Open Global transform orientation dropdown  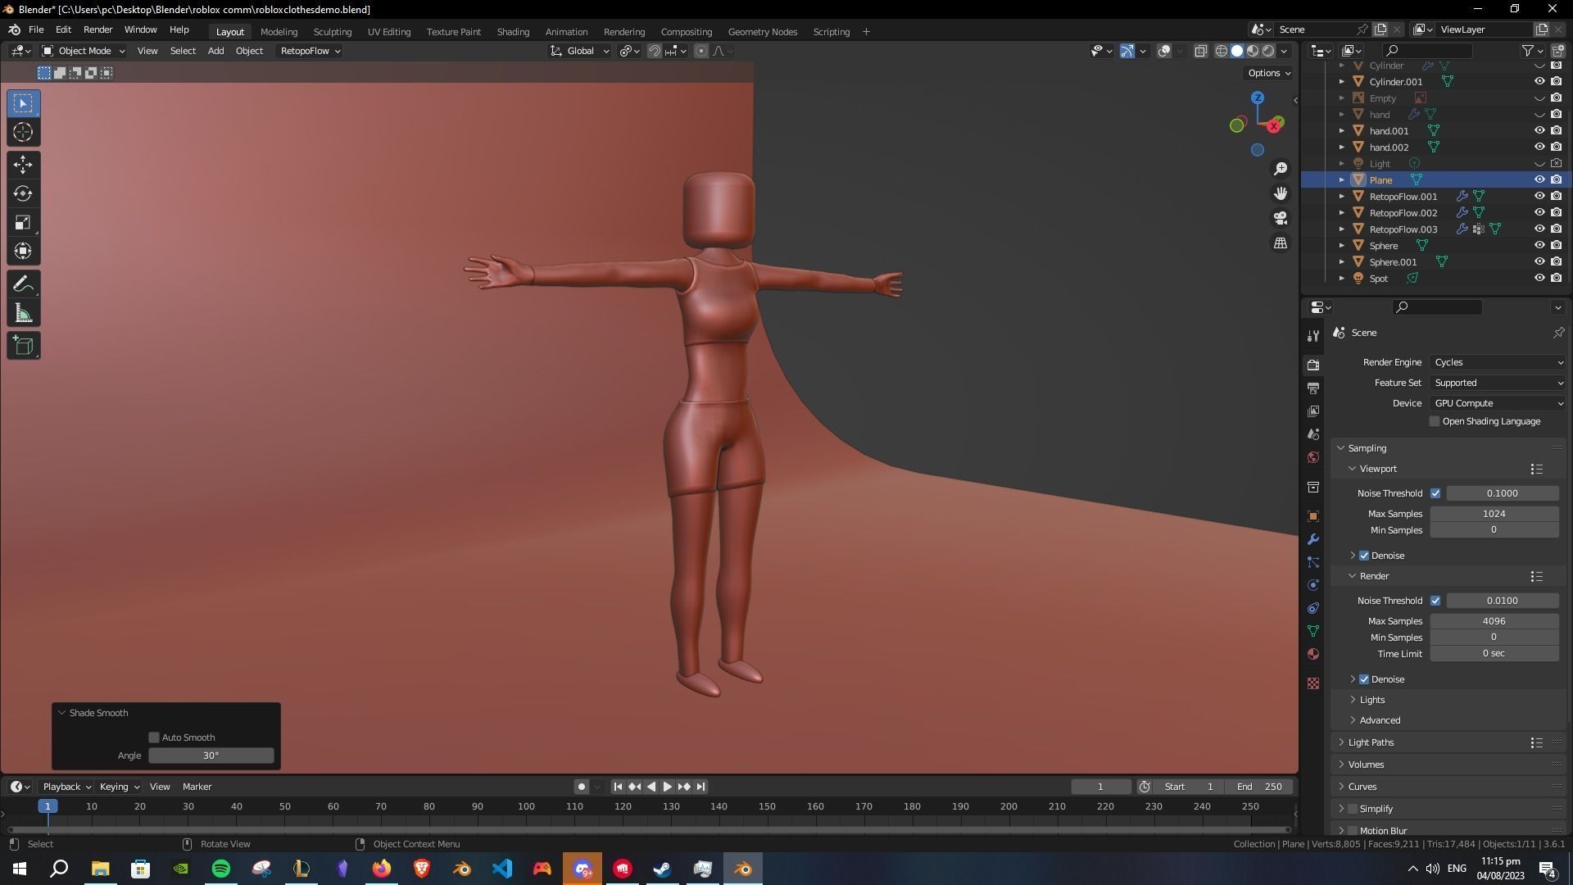coord(580,51)
